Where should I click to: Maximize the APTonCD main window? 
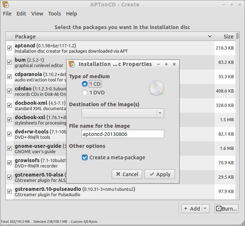coord(232,5)
